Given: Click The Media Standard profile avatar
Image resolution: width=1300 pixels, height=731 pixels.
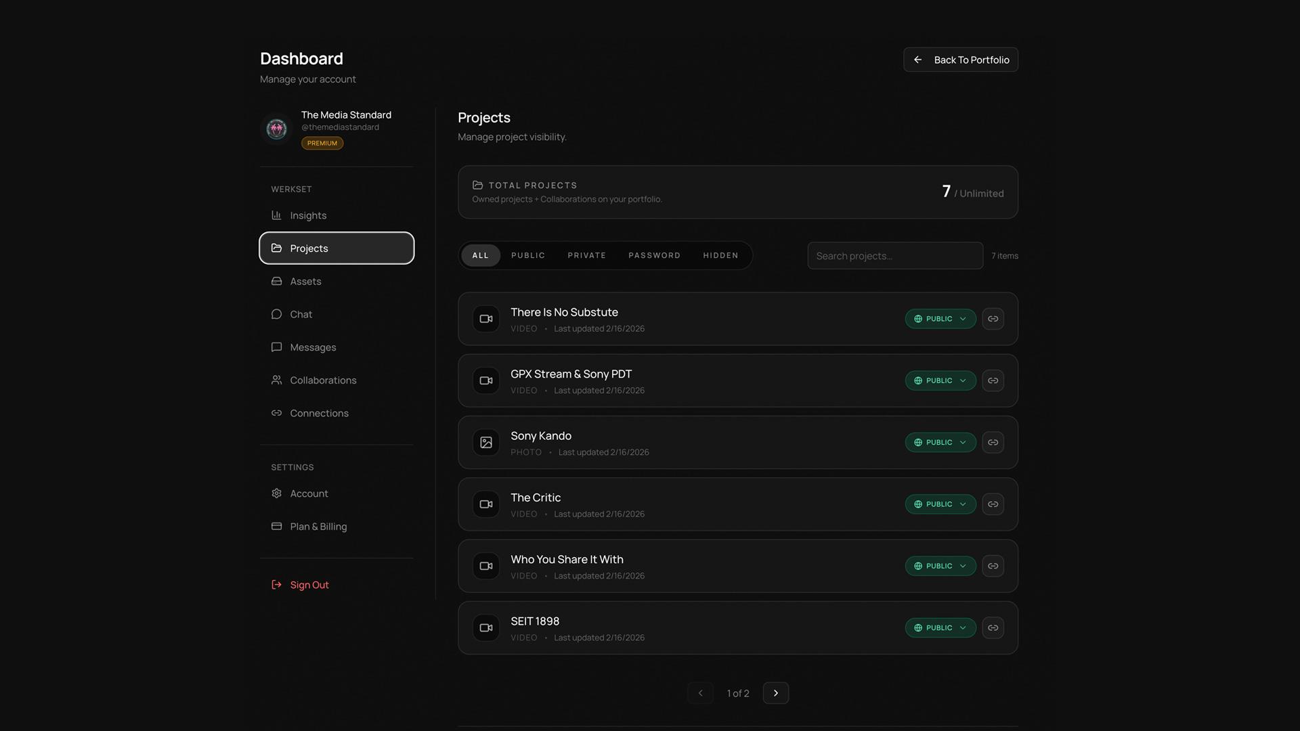Looking at the screenshot, I should pos(276,129).
